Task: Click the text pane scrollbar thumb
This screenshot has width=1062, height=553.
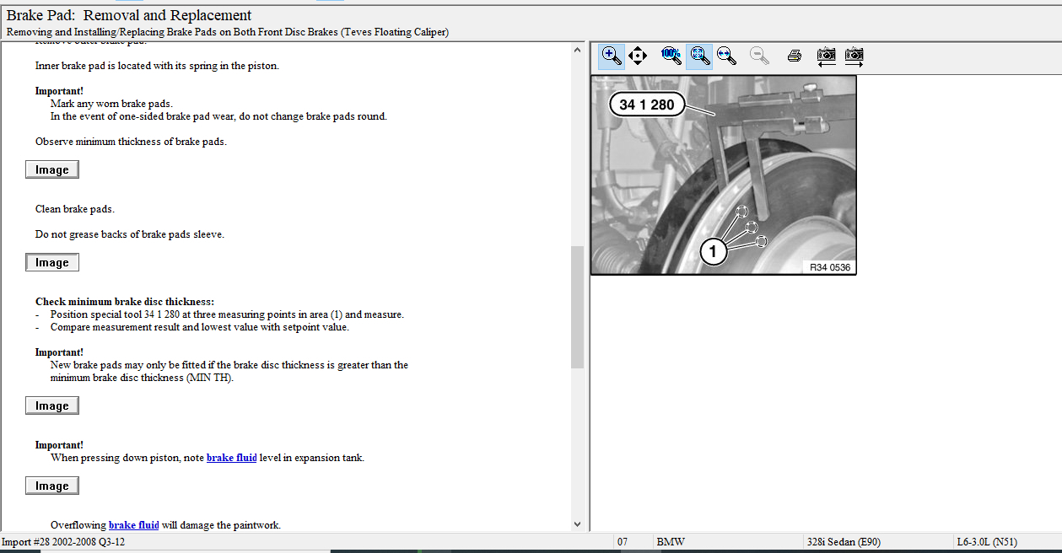Action: coord(578,307)
